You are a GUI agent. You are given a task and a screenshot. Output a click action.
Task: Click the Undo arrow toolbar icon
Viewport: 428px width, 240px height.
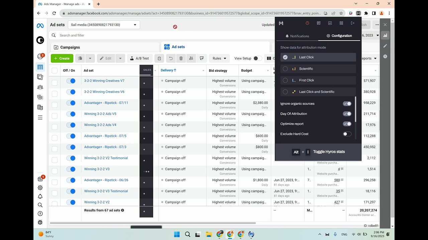(171, 58)
